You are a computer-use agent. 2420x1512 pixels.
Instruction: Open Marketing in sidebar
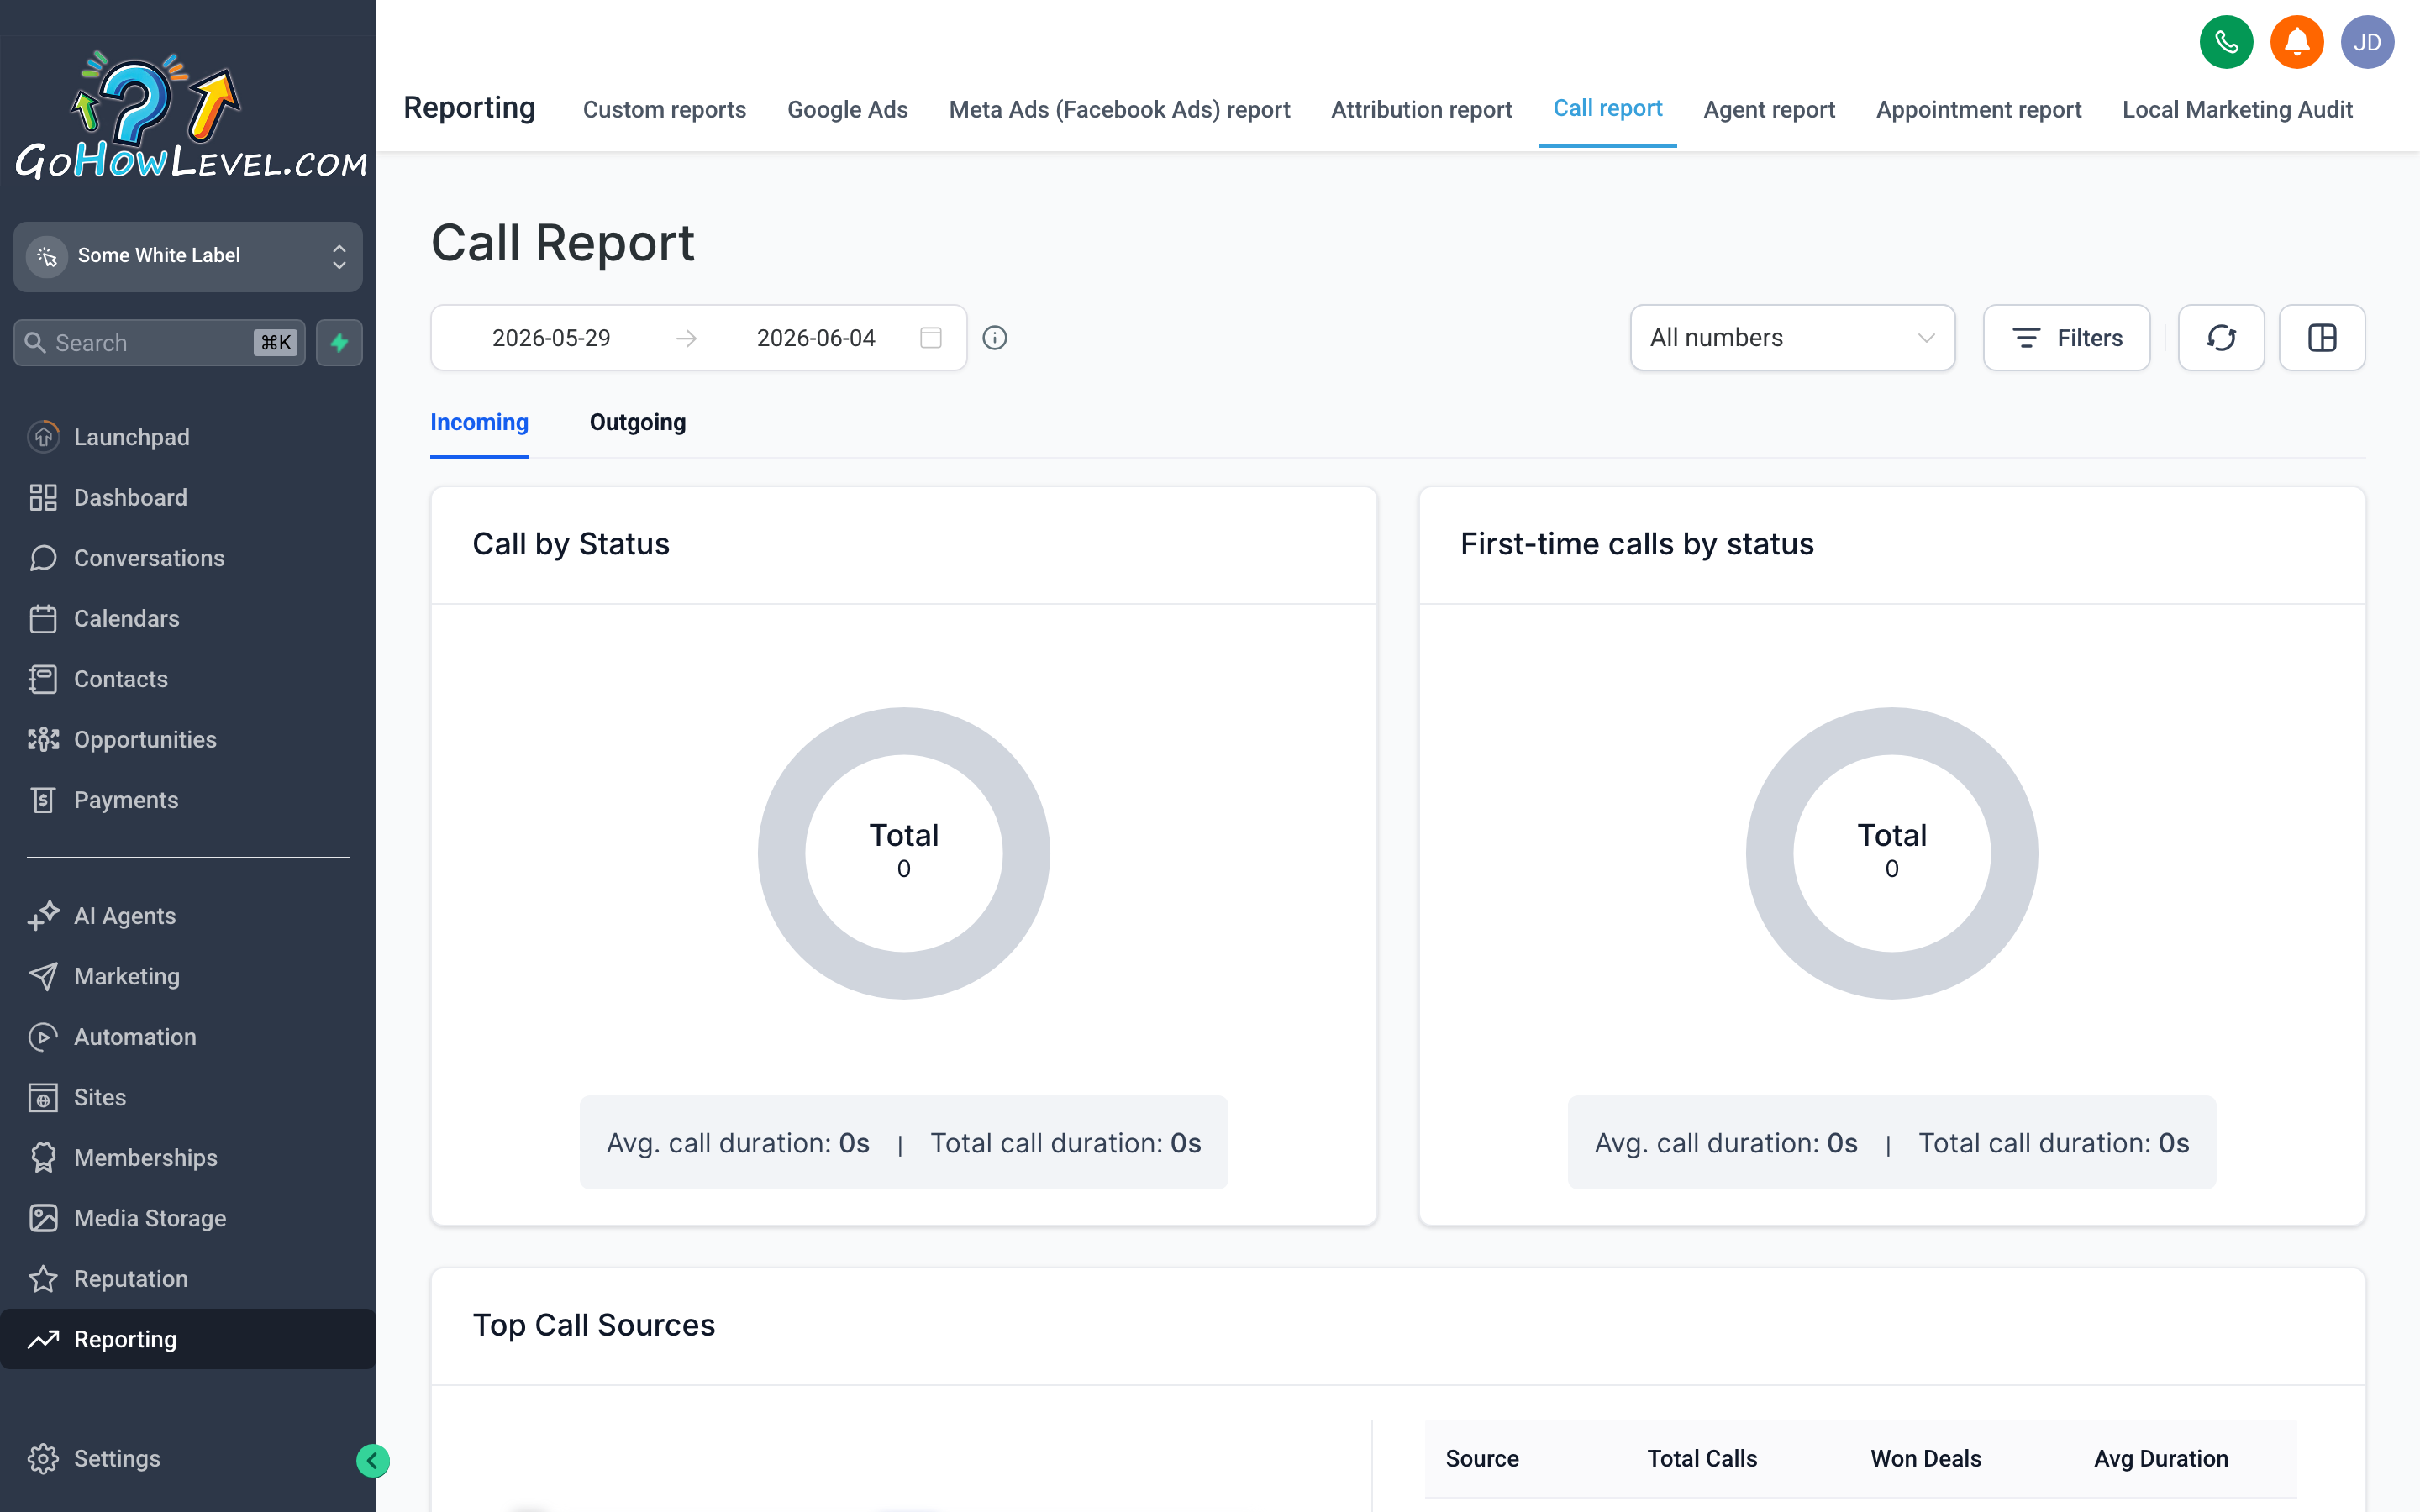188,976
